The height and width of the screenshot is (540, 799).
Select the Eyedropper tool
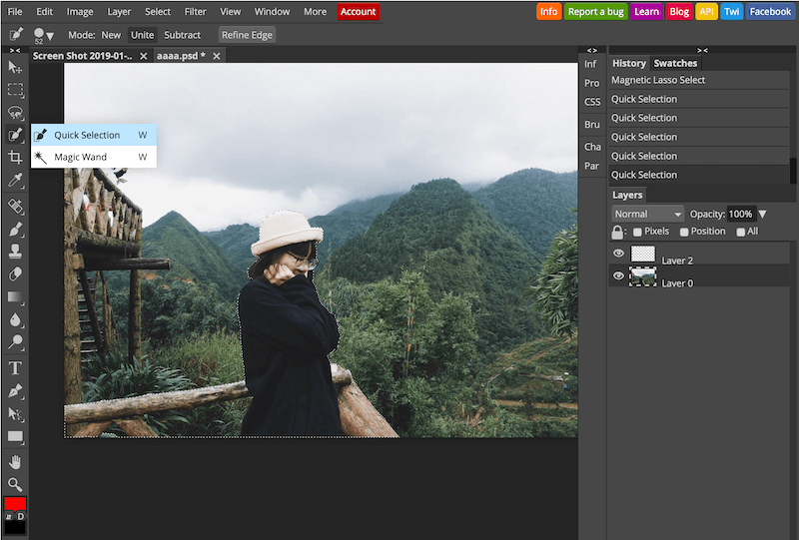click(15, 180)
